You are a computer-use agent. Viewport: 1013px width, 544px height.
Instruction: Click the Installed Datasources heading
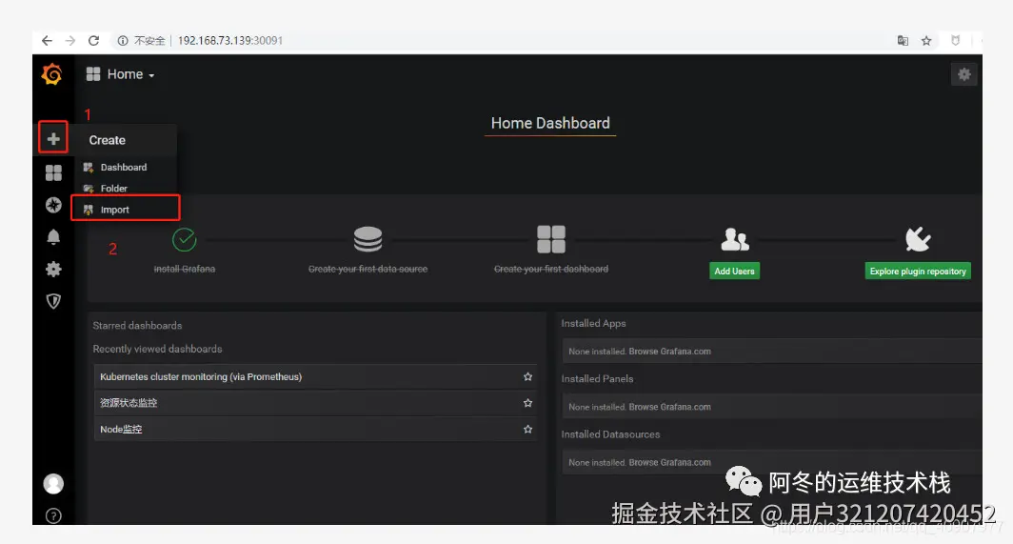pyautogui.click(x=610, y=434)
